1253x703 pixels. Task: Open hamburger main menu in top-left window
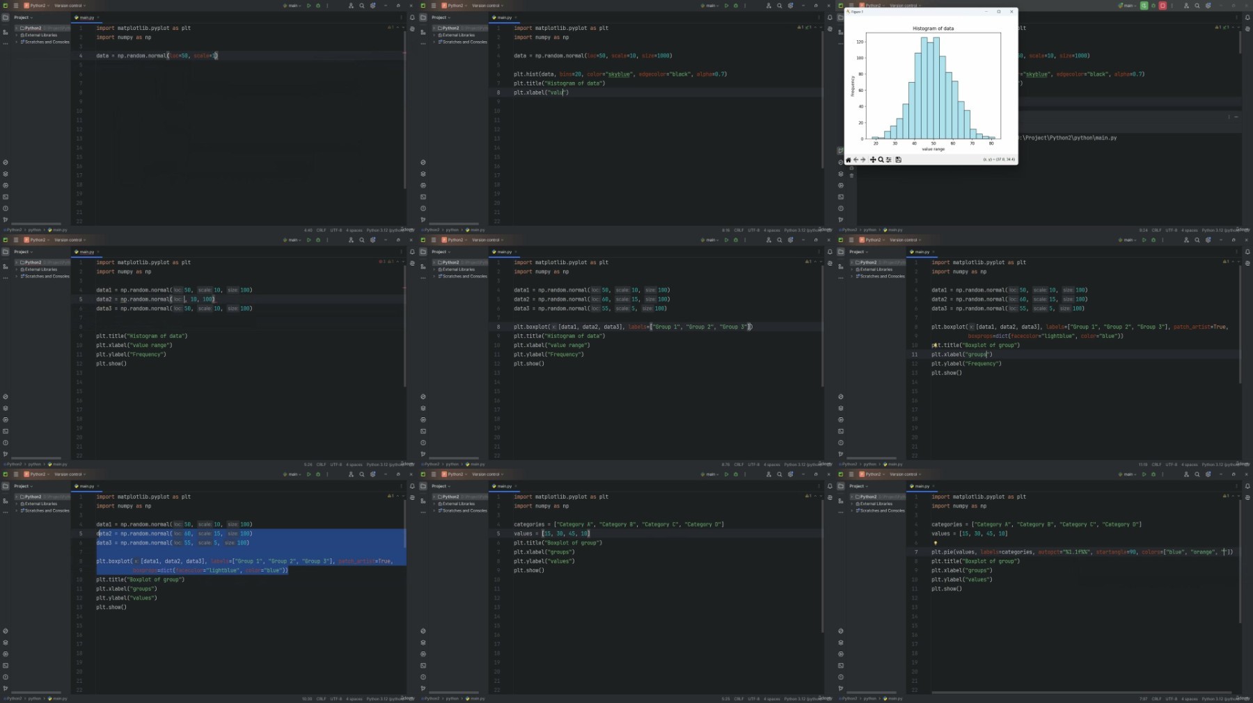coord(16,6)
